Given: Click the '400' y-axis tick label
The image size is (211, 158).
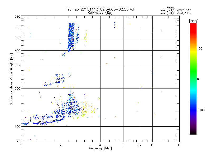Looking at the screenshot, I should (17, 50).
